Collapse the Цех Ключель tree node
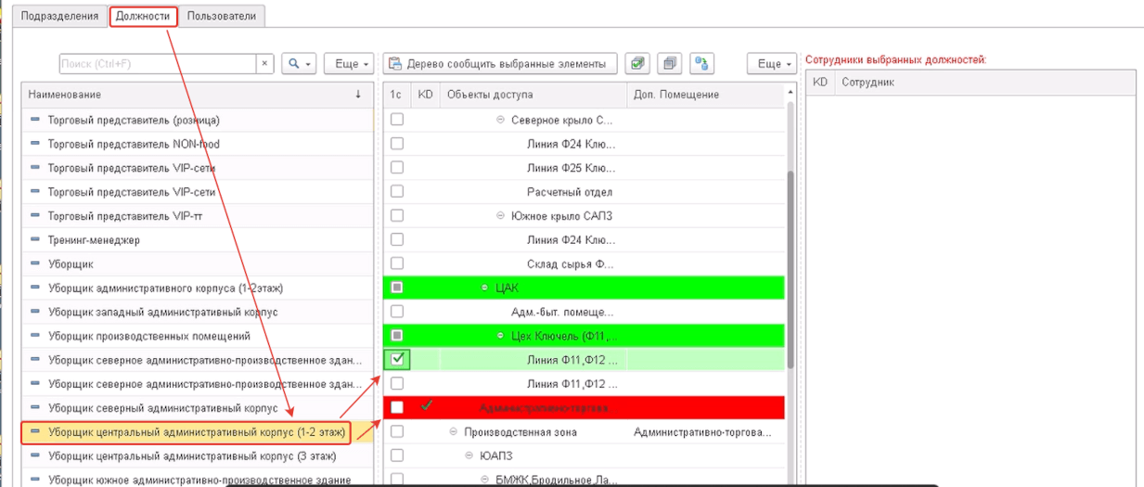 click(x=500, y=335)
